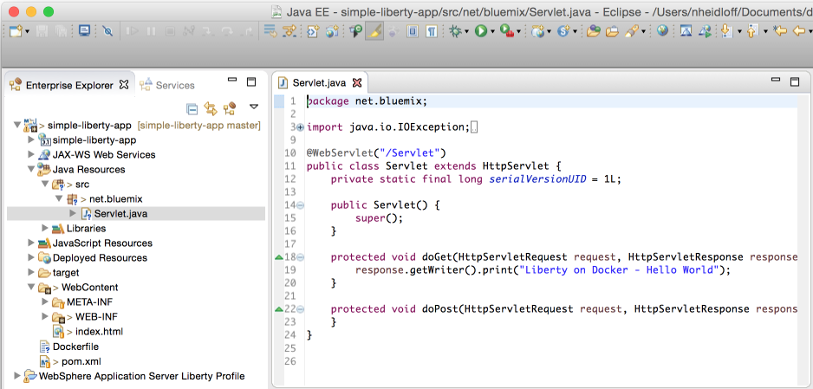Viewport: 813px width, 389px height.
Task: Click the new servlet S icon
Action: 563,31
